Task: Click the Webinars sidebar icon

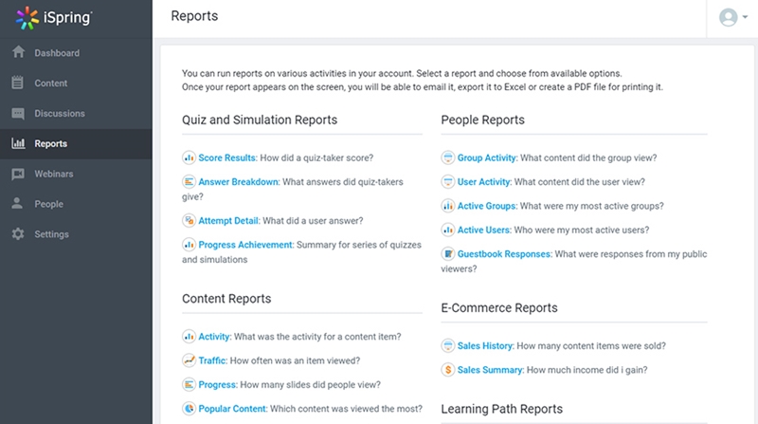Action: click(18, 175)
